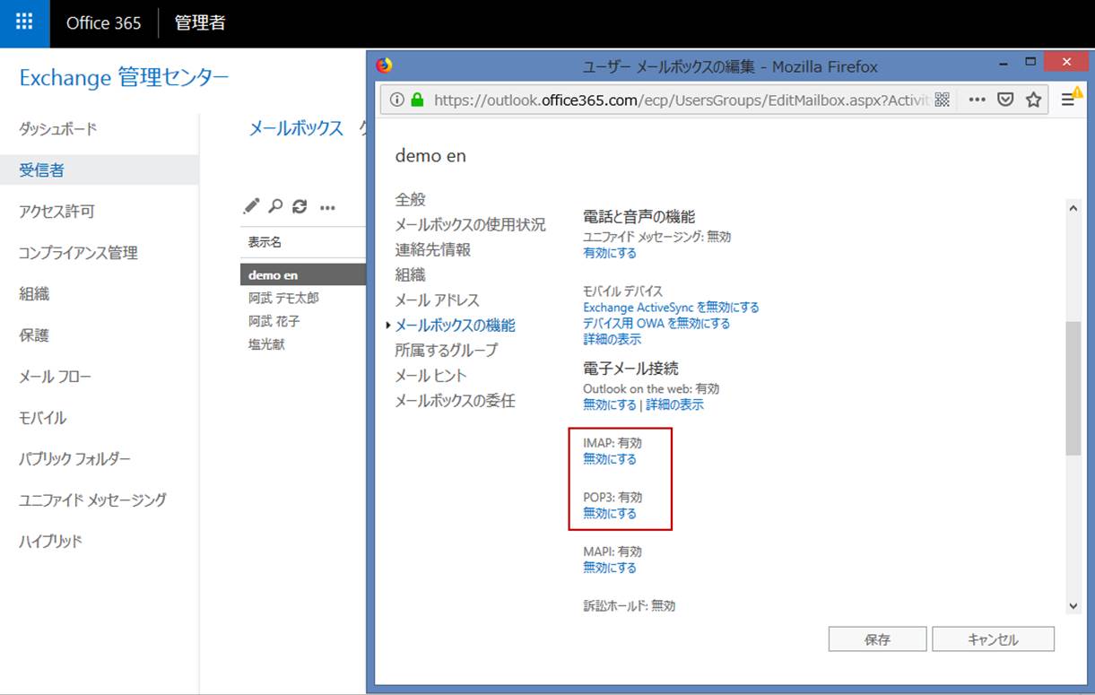Open the Office 365 app launcher grid
Viewport: 1095px width, 695px height.
[x=25, y=23]
